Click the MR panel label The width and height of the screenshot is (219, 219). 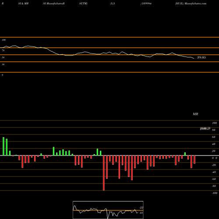[x=195, y=114]
